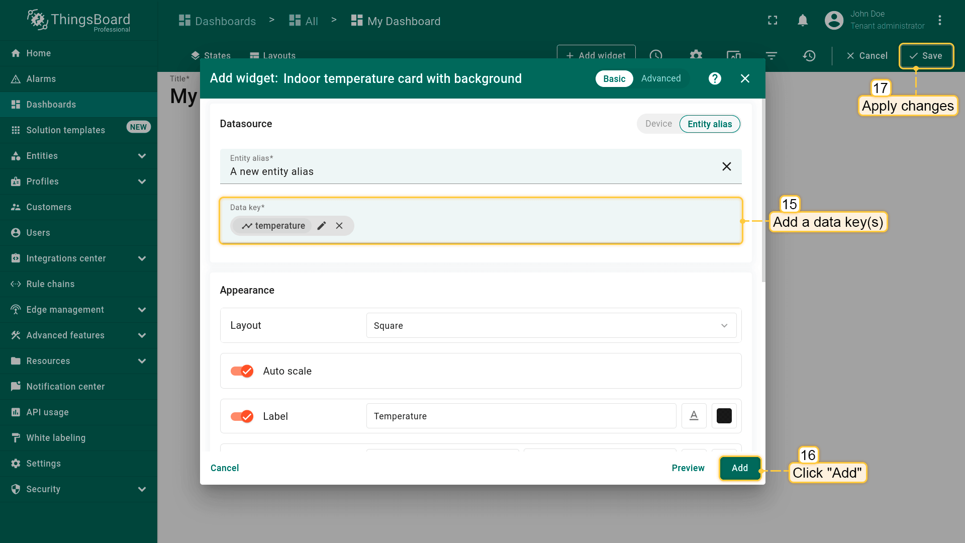Clear the entity alias field
This screenshot has width=965, height=543.
click(x=726, y=166)
